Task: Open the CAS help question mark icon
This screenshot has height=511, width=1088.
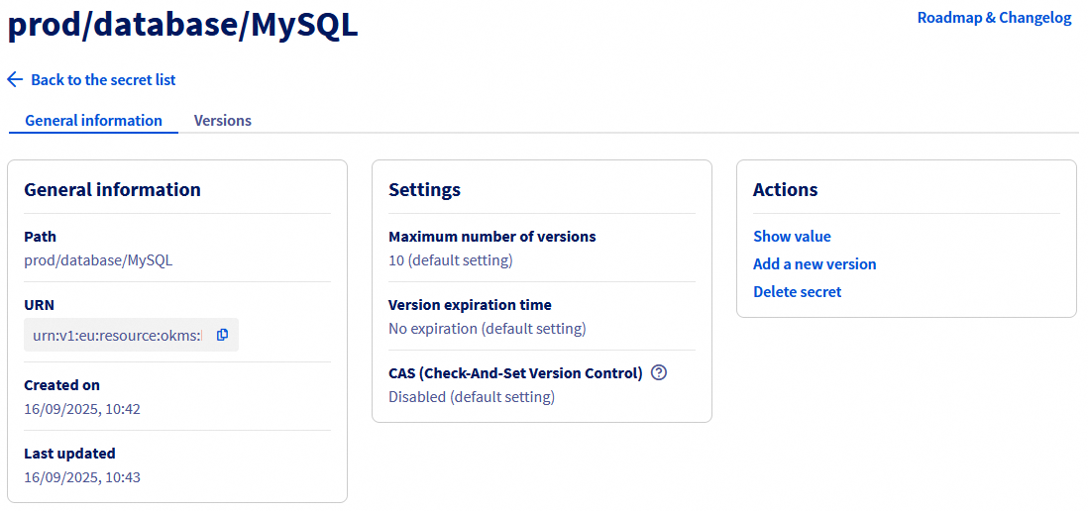Action: click(x=660, y=373)
